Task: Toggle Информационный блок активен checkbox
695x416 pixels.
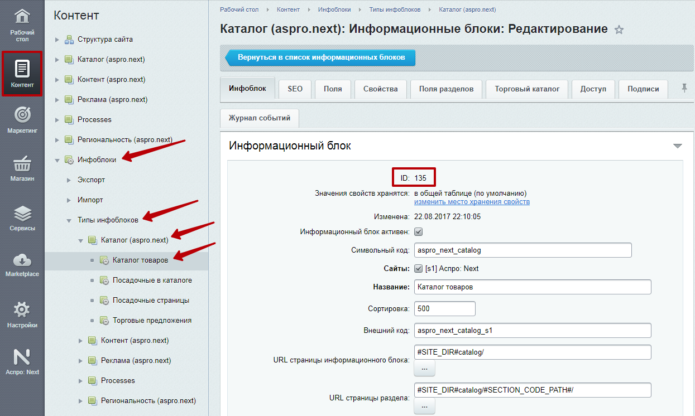Action: [x=418, y=231]
